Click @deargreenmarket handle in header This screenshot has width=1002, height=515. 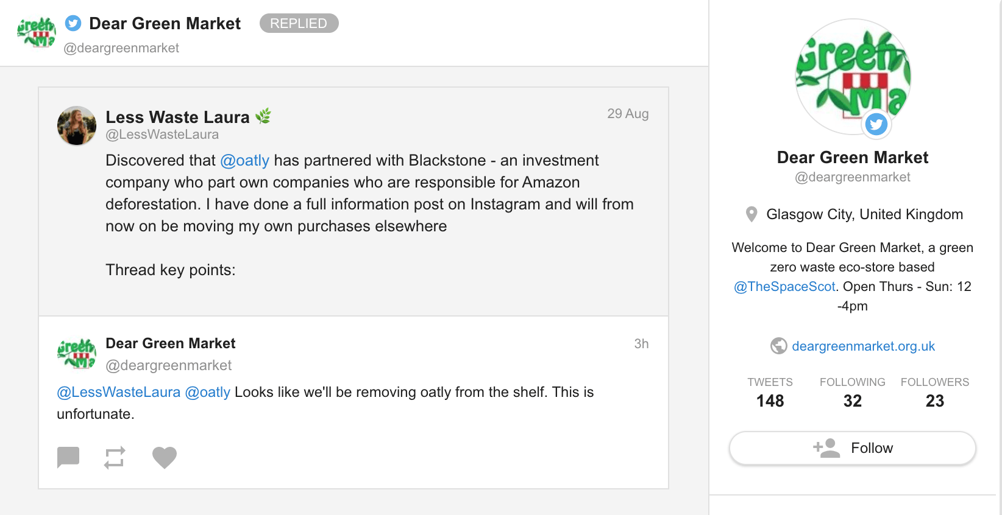[x=121, y=48]
